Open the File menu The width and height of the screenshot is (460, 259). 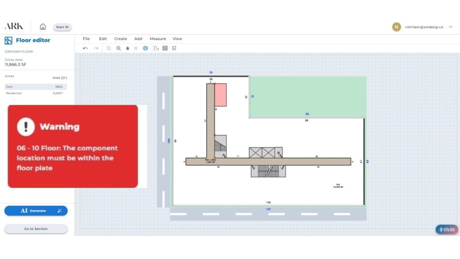click(86, 39)
